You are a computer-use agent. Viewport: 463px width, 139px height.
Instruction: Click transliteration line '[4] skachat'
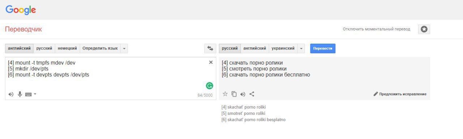click(243, 107)
